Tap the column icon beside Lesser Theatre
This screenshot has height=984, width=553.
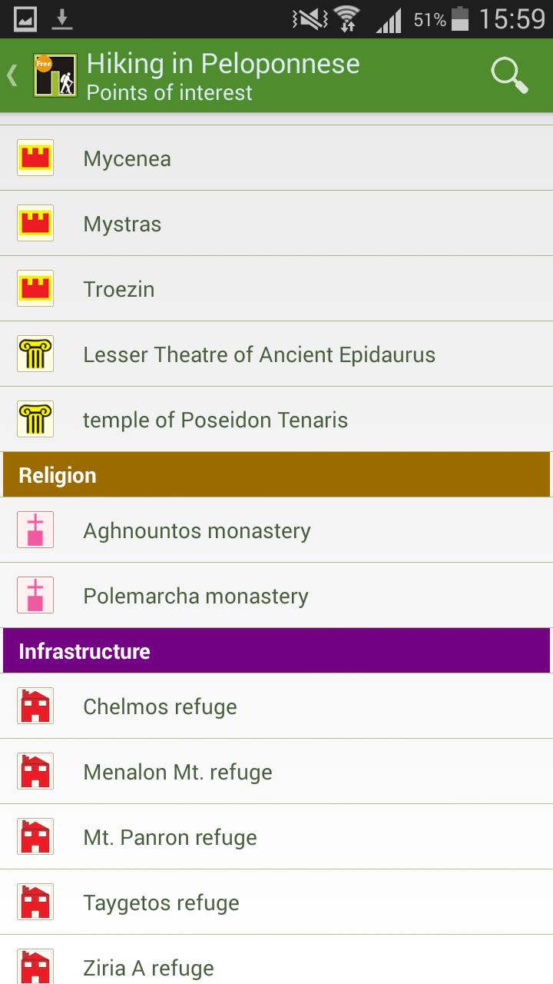(35, 354)
